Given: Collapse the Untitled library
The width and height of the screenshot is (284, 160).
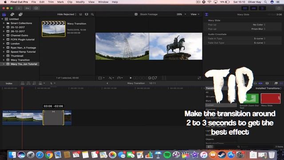Looking at the screenshot, I should [2, 19].
